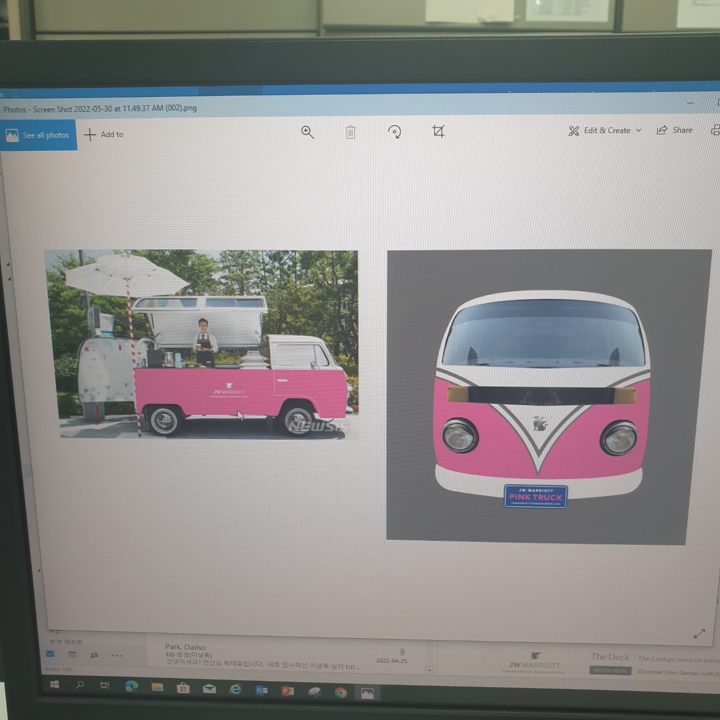Viewport: 720px width, 720px height.
Task: Click the Add to button
Action: (104, 134)
